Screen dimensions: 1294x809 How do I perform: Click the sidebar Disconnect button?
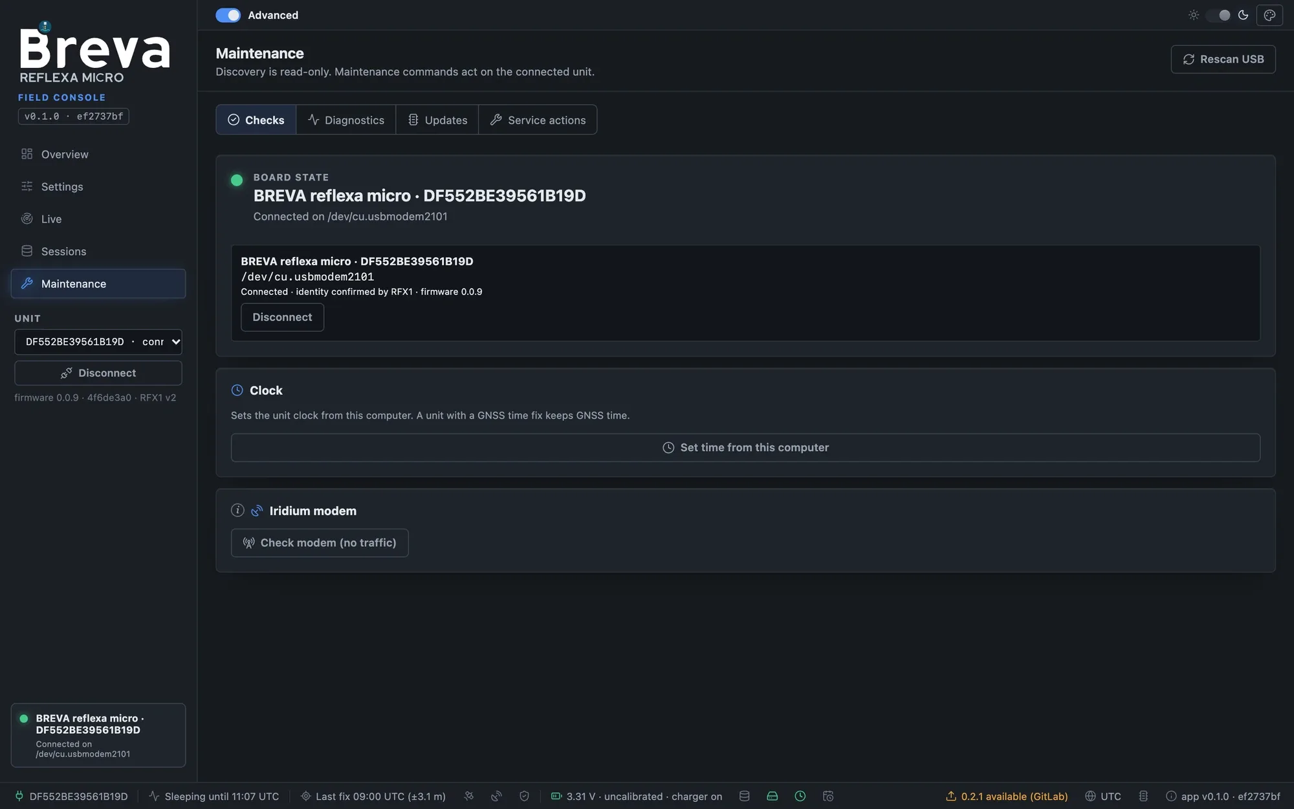click(x=98, y=373)
